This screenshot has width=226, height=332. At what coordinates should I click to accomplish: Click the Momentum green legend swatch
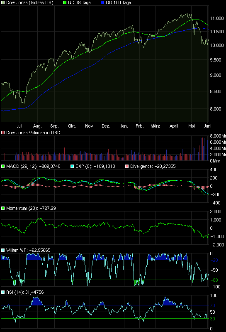coord(3,208)
